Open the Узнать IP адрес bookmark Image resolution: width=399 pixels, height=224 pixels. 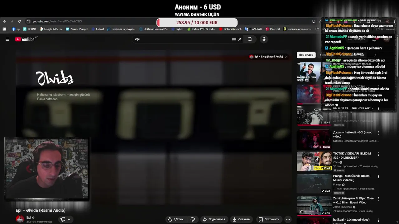click(77, 29)
